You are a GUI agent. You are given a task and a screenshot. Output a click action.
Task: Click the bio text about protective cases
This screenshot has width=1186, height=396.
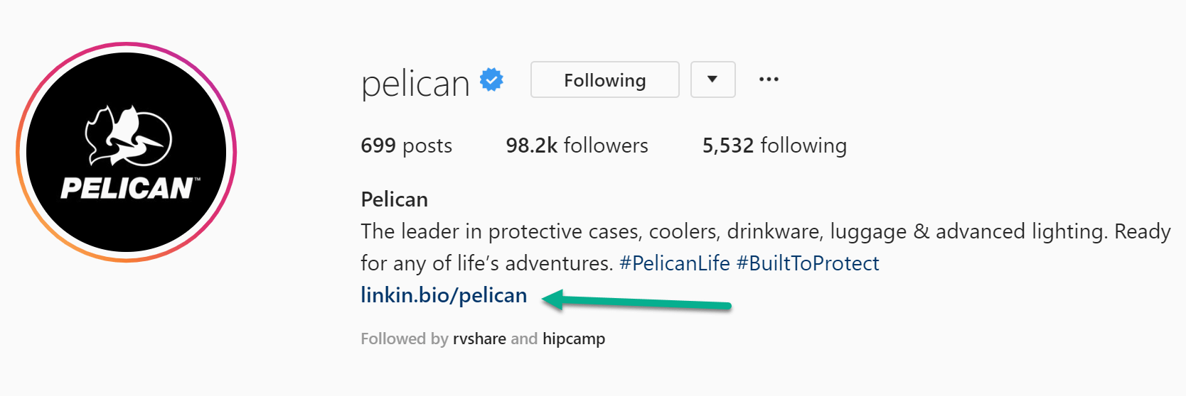(x=765, y=247)
